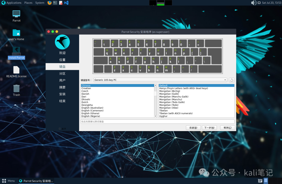Screen dimensions: 282x184
Task: Select Dari in the language list
Action: click(118, 97)
